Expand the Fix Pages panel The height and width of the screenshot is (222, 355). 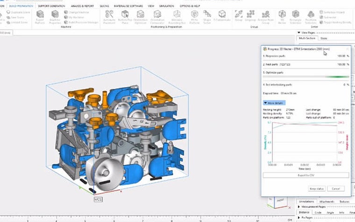pyautogui.click(x=299, y=218)
